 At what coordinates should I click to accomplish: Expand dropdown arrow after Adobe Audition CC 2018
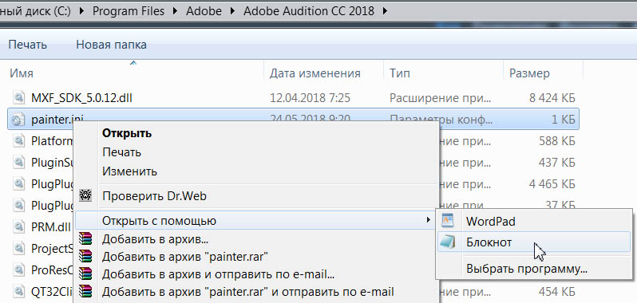(x=385, y=11)
